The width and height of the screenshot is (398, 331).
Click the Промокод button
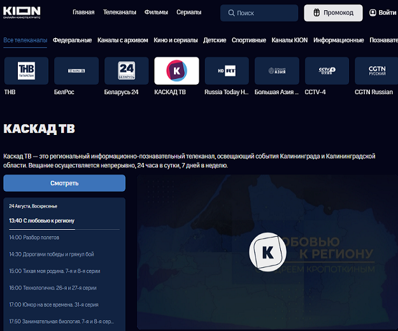333,13
